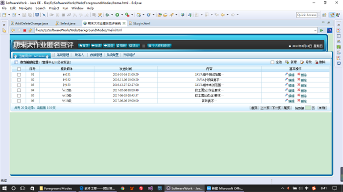Image resolution: width=343 pixels, height=192 pixels.
Task: Open the Debug button dropdown arrow
Action: click(x=112, y=15)
